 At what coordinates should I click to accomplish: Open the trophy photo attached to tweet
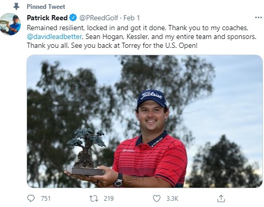(x=144, y=121)
